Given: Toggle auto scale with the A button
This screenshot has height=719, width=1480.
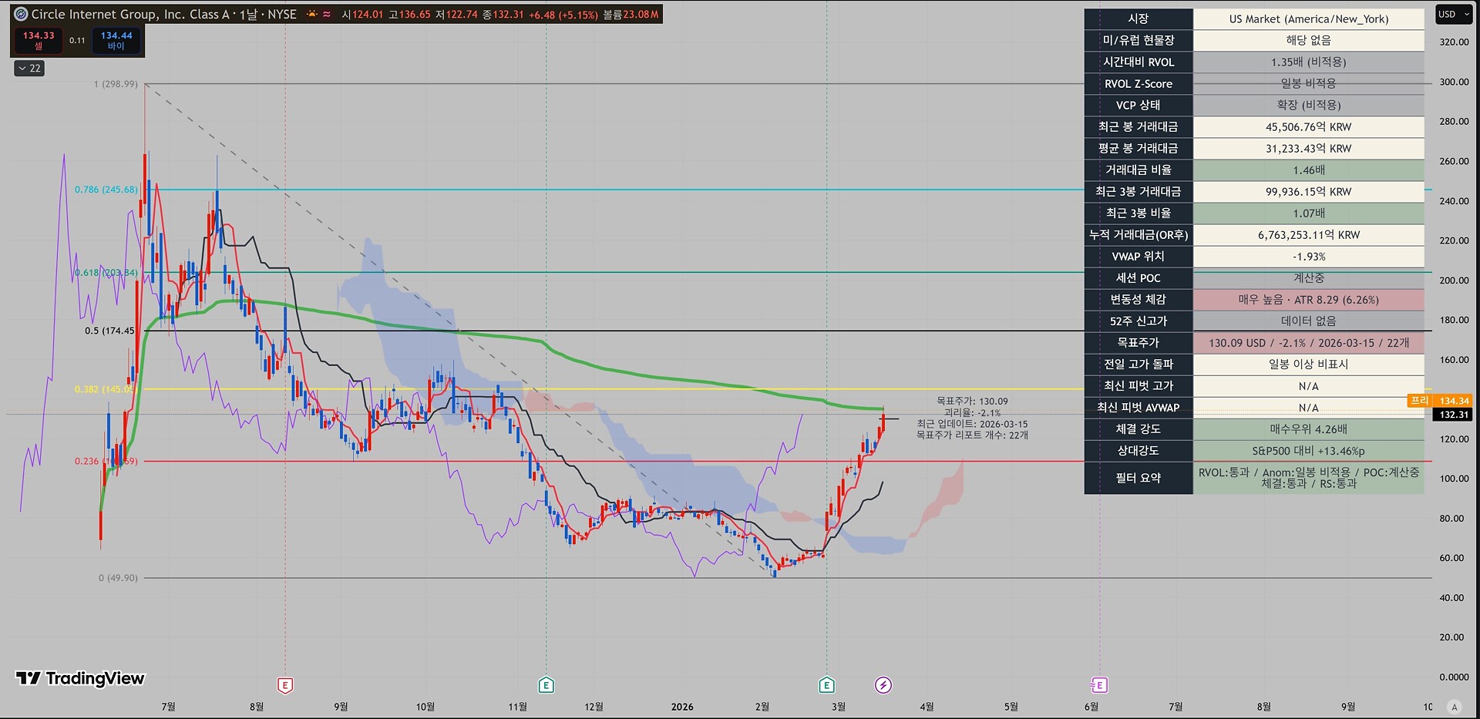Looking at the screenshot, I should (1455, 707).
